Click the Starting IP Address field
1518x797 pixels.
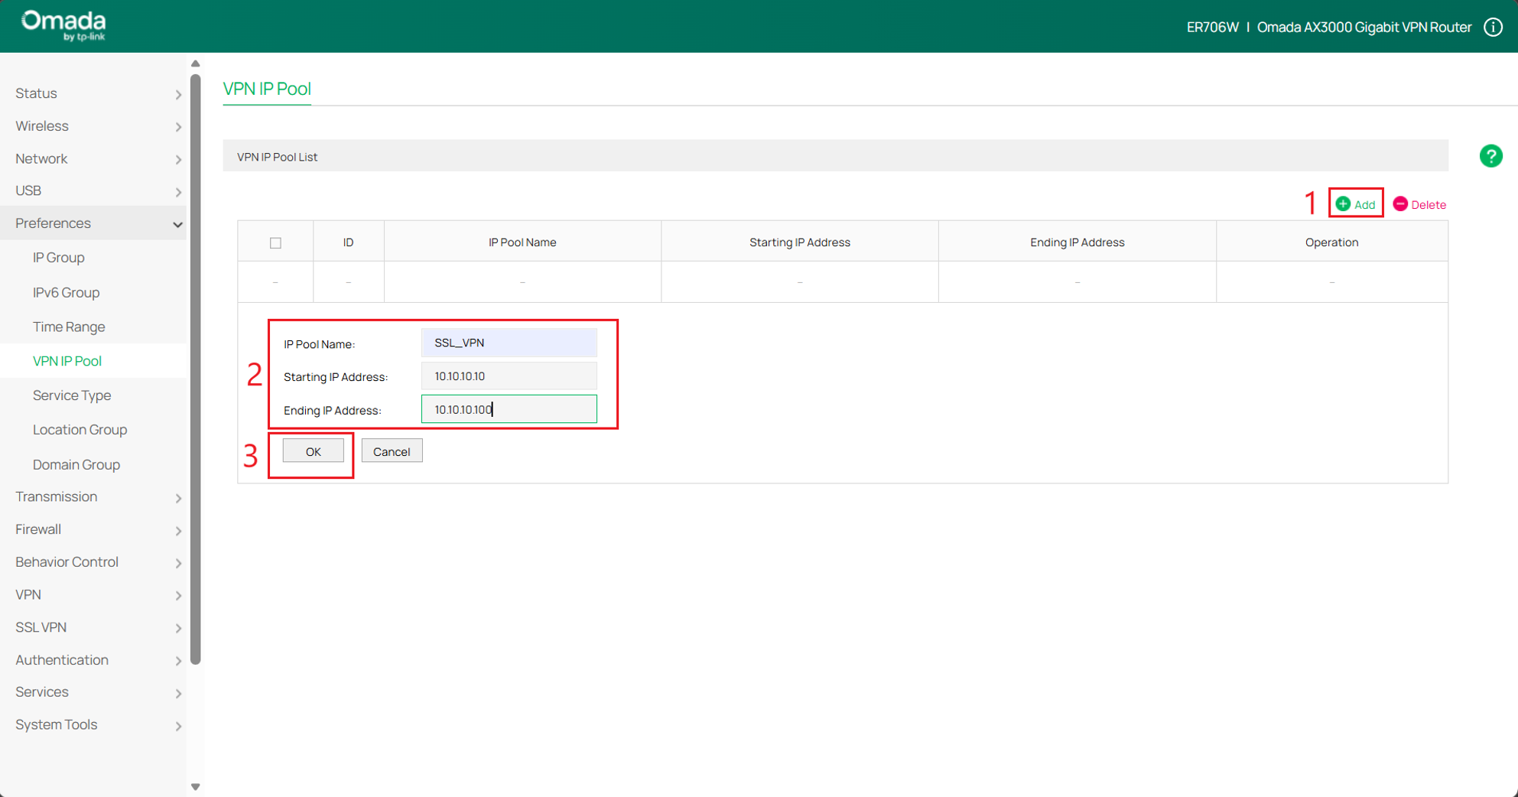pos(509,376)
